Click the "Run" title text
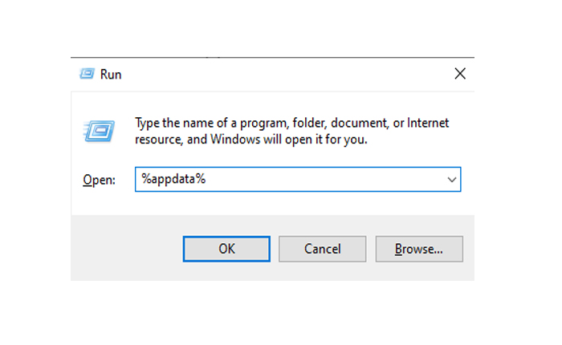Screen dimensions: 562x345 point(111,75)
